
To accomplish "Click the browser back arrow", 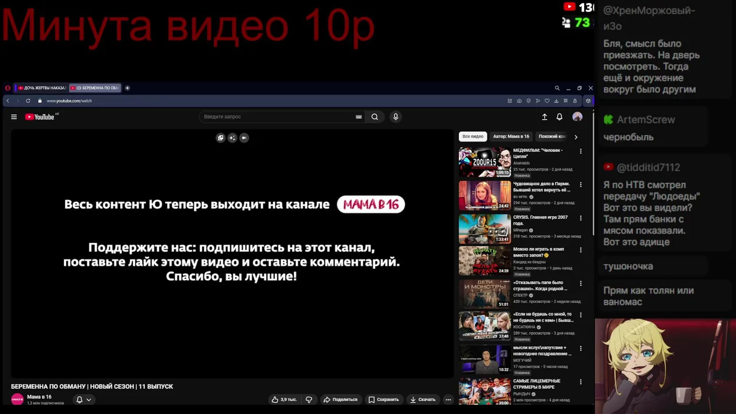I will pos(7,101).
